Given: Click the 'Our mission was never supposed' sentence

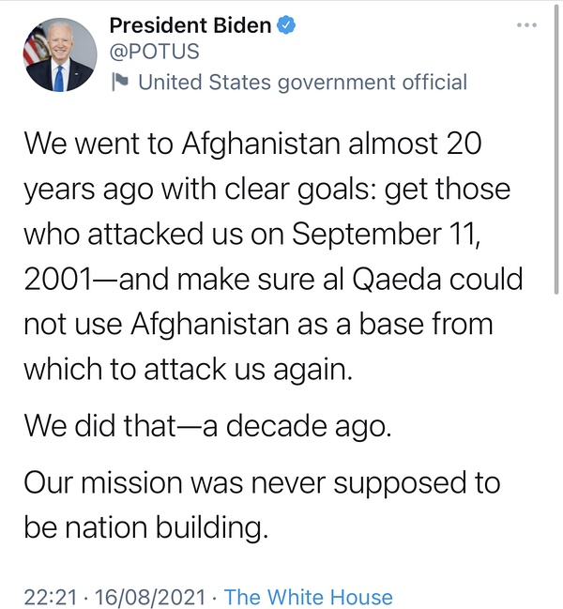Looking at the screenshot, I should [x=262, y=483].
